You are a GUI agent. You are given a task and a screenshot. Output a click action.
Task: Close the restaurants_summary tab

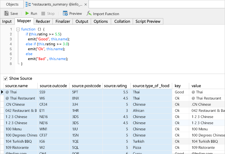click(86, 5)
